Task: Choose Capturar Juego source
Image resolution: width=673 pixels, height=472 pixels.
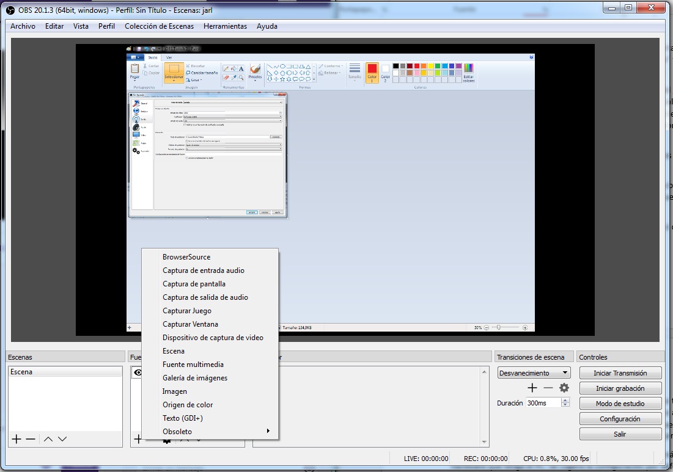Action: point(210,311)
